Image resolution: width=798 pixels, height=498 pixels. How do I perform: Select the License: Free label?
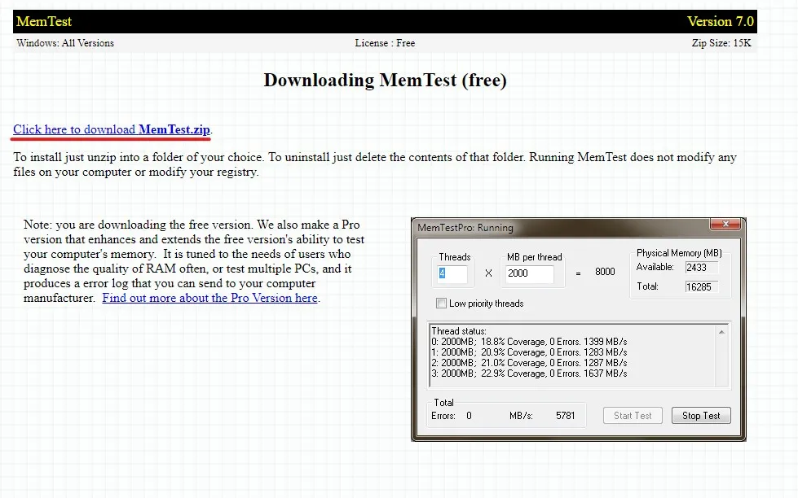[x=385, y=43]
